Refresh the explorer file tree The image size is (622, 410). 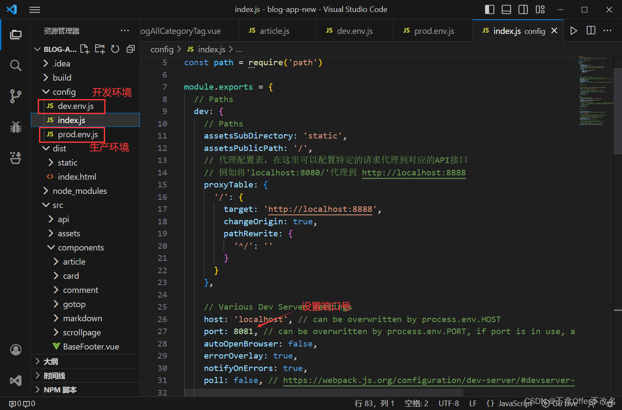click(115, 49)
